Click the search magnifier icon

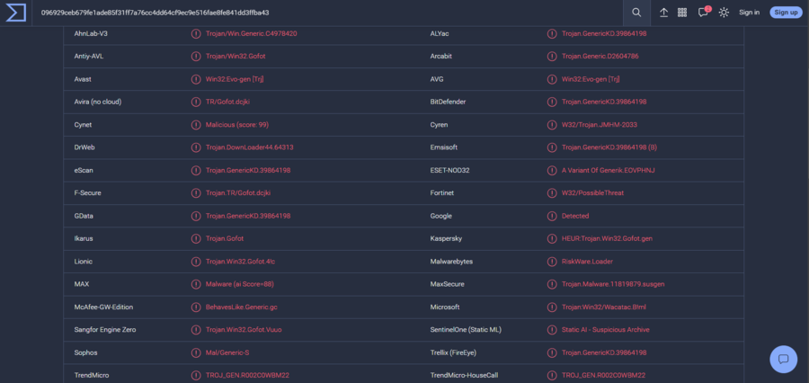coord(636,13)
